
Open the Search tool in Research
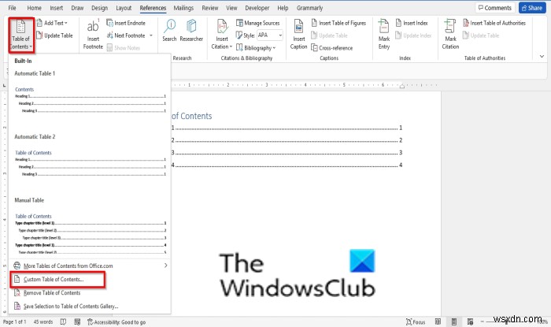pos(169,31)
